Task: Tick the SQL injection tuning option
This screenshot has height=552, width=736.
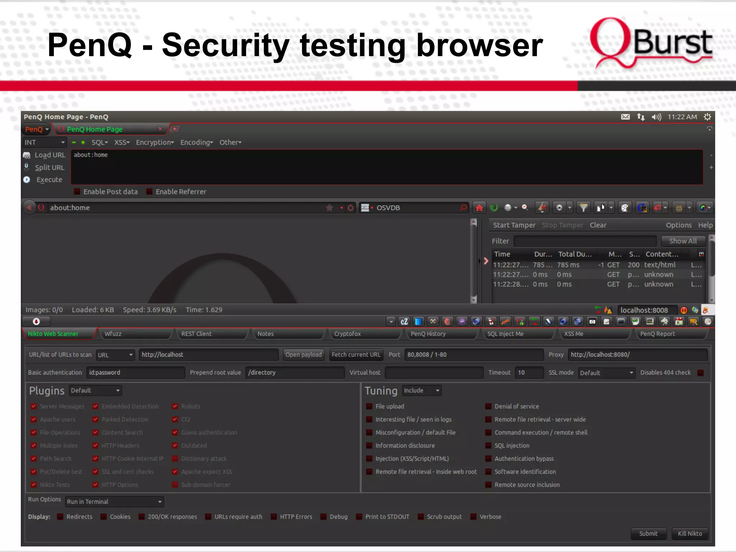Action: pyautogui.click(x=488, y=446)
